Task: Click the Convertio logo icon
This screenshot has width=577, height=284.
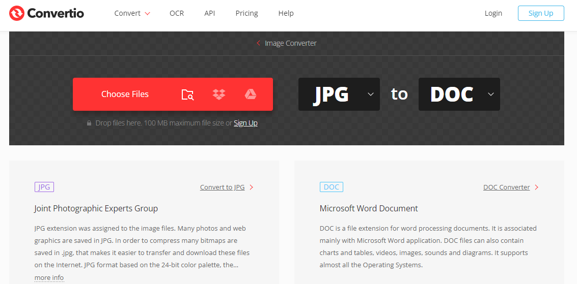Action: [x=17, y=14]
